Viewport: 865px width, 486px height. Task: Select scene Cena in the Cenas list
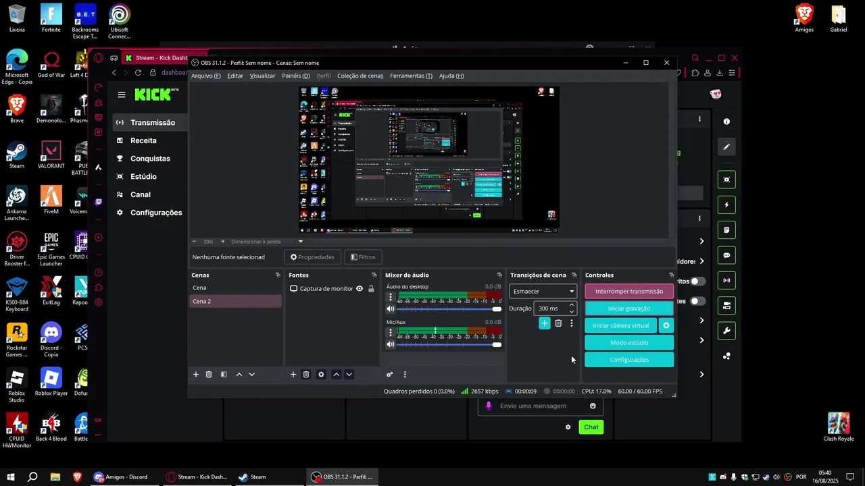point(235,288)
